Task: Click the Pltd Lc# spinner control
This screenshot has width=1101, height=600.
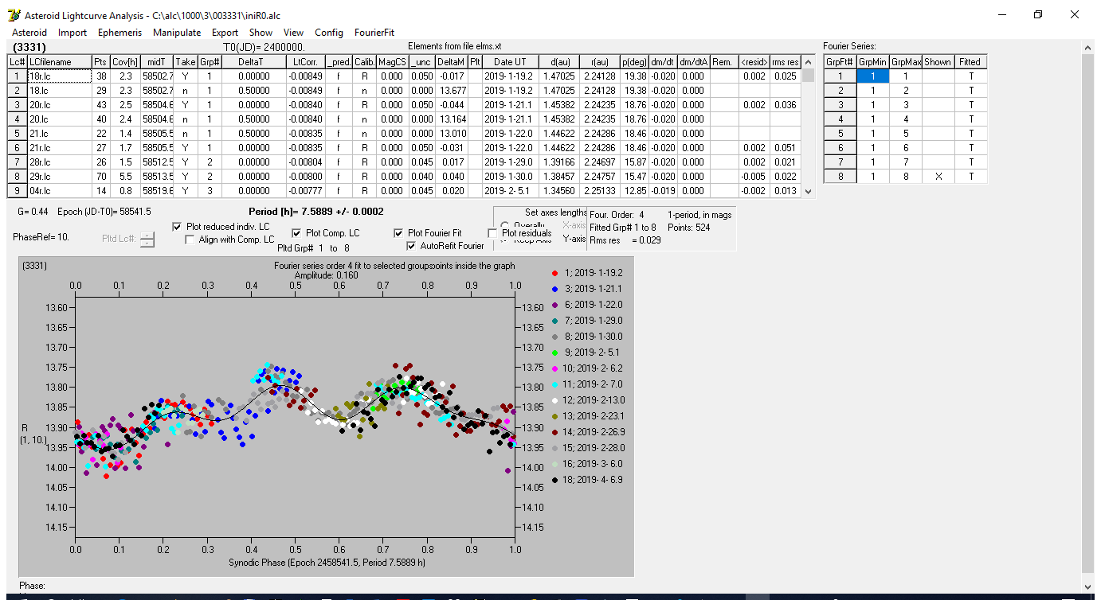Action: click(147, 239)
